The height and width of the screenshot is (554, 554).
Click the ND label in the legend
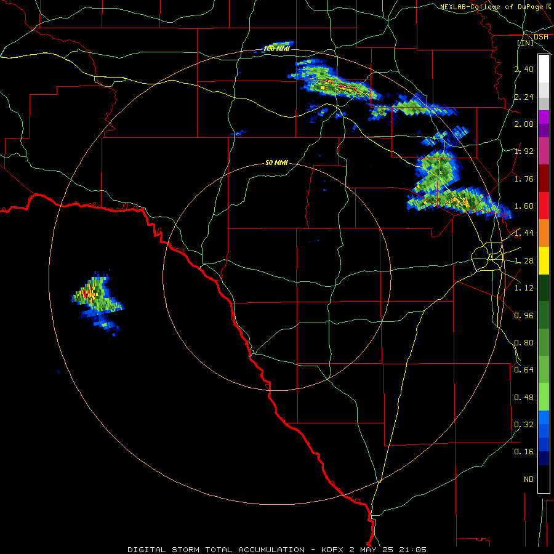pyautogui.click(x=529, y=480)
